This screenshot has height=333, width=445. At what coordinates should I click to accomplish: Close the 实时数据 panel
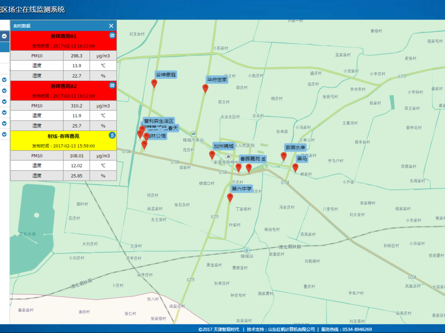tap(111, 26)
